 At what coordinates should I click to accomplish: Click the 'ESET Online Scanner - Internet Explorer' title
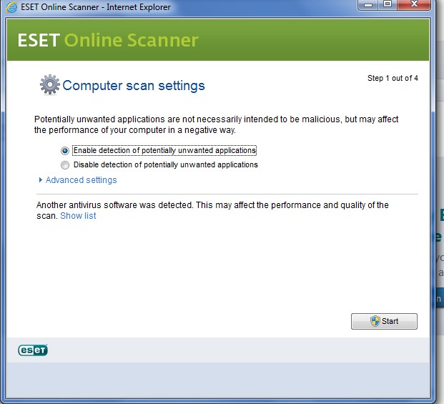click(x=96, y=7)
